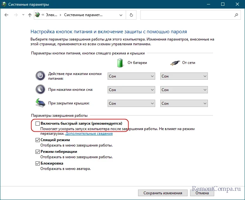The height and width of the screenshot is (200, 245).
Task: Open lid close dropdown under 'От батареи'
Action: point(131,103)
